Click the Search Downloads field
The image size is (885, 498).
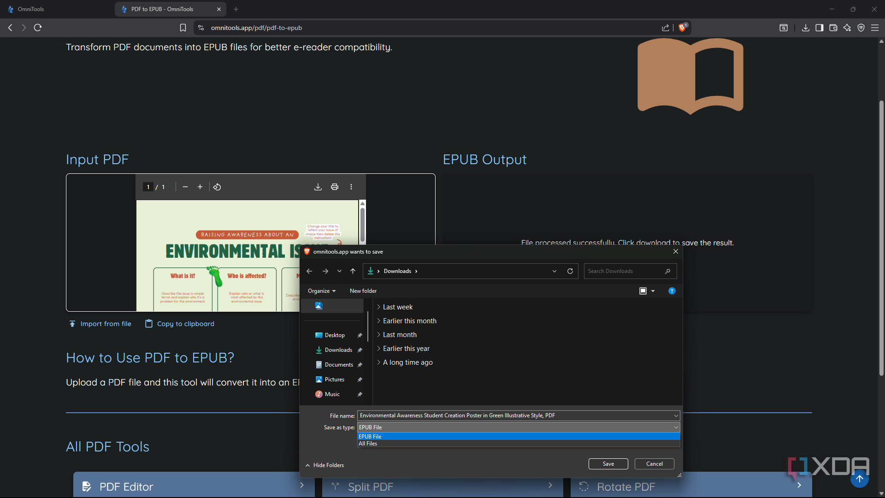(x=630, y=271)
